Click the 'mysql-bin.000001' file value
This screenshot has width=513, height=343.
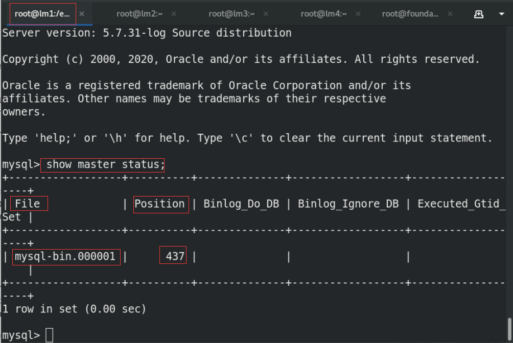coord(65,256)
